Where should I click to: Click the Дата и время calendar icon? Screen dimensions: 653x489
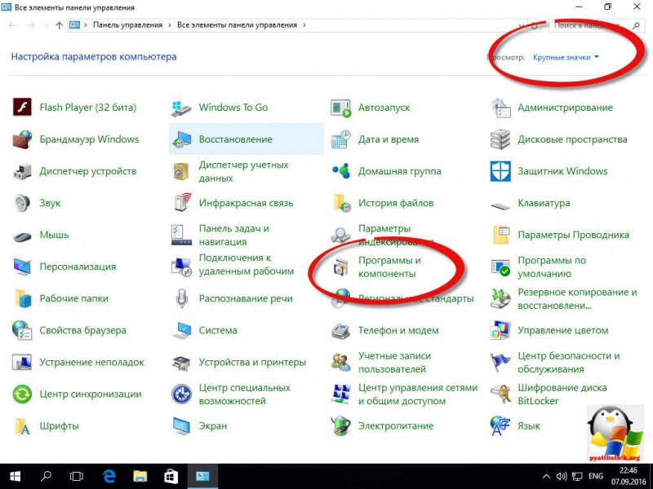[x=340, y=139]
